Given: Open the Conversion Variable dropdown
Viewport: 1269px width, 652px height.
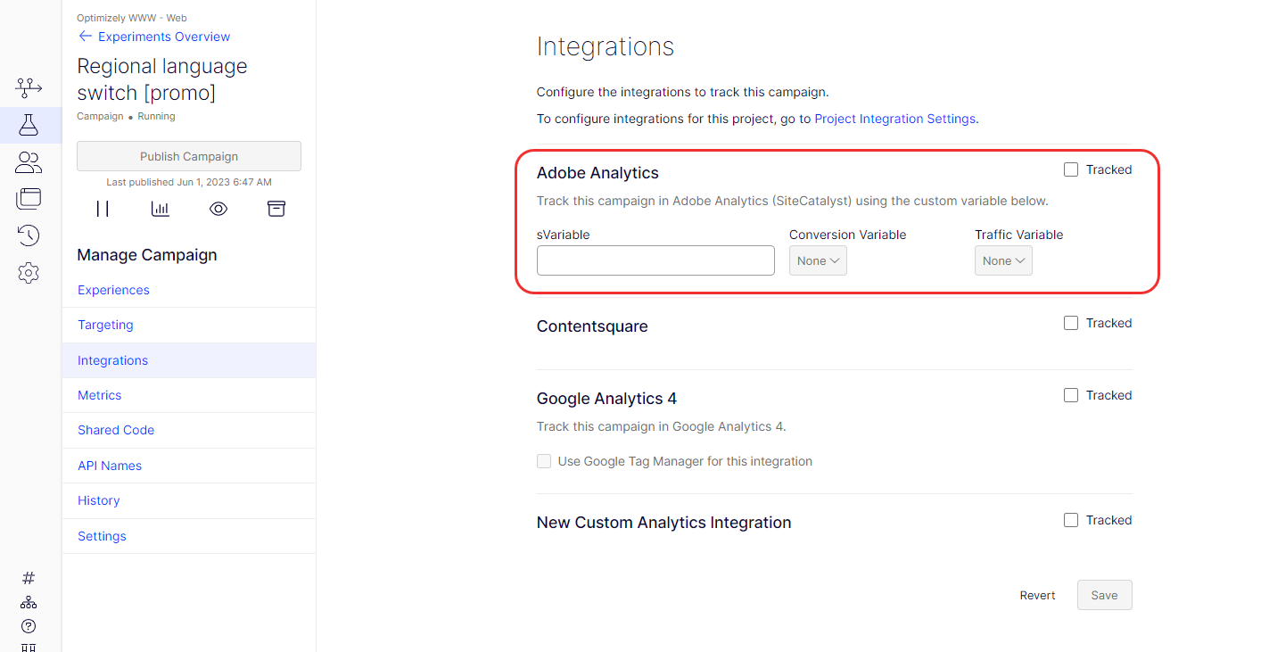Looking at the screenshot, I should point(818,260).
